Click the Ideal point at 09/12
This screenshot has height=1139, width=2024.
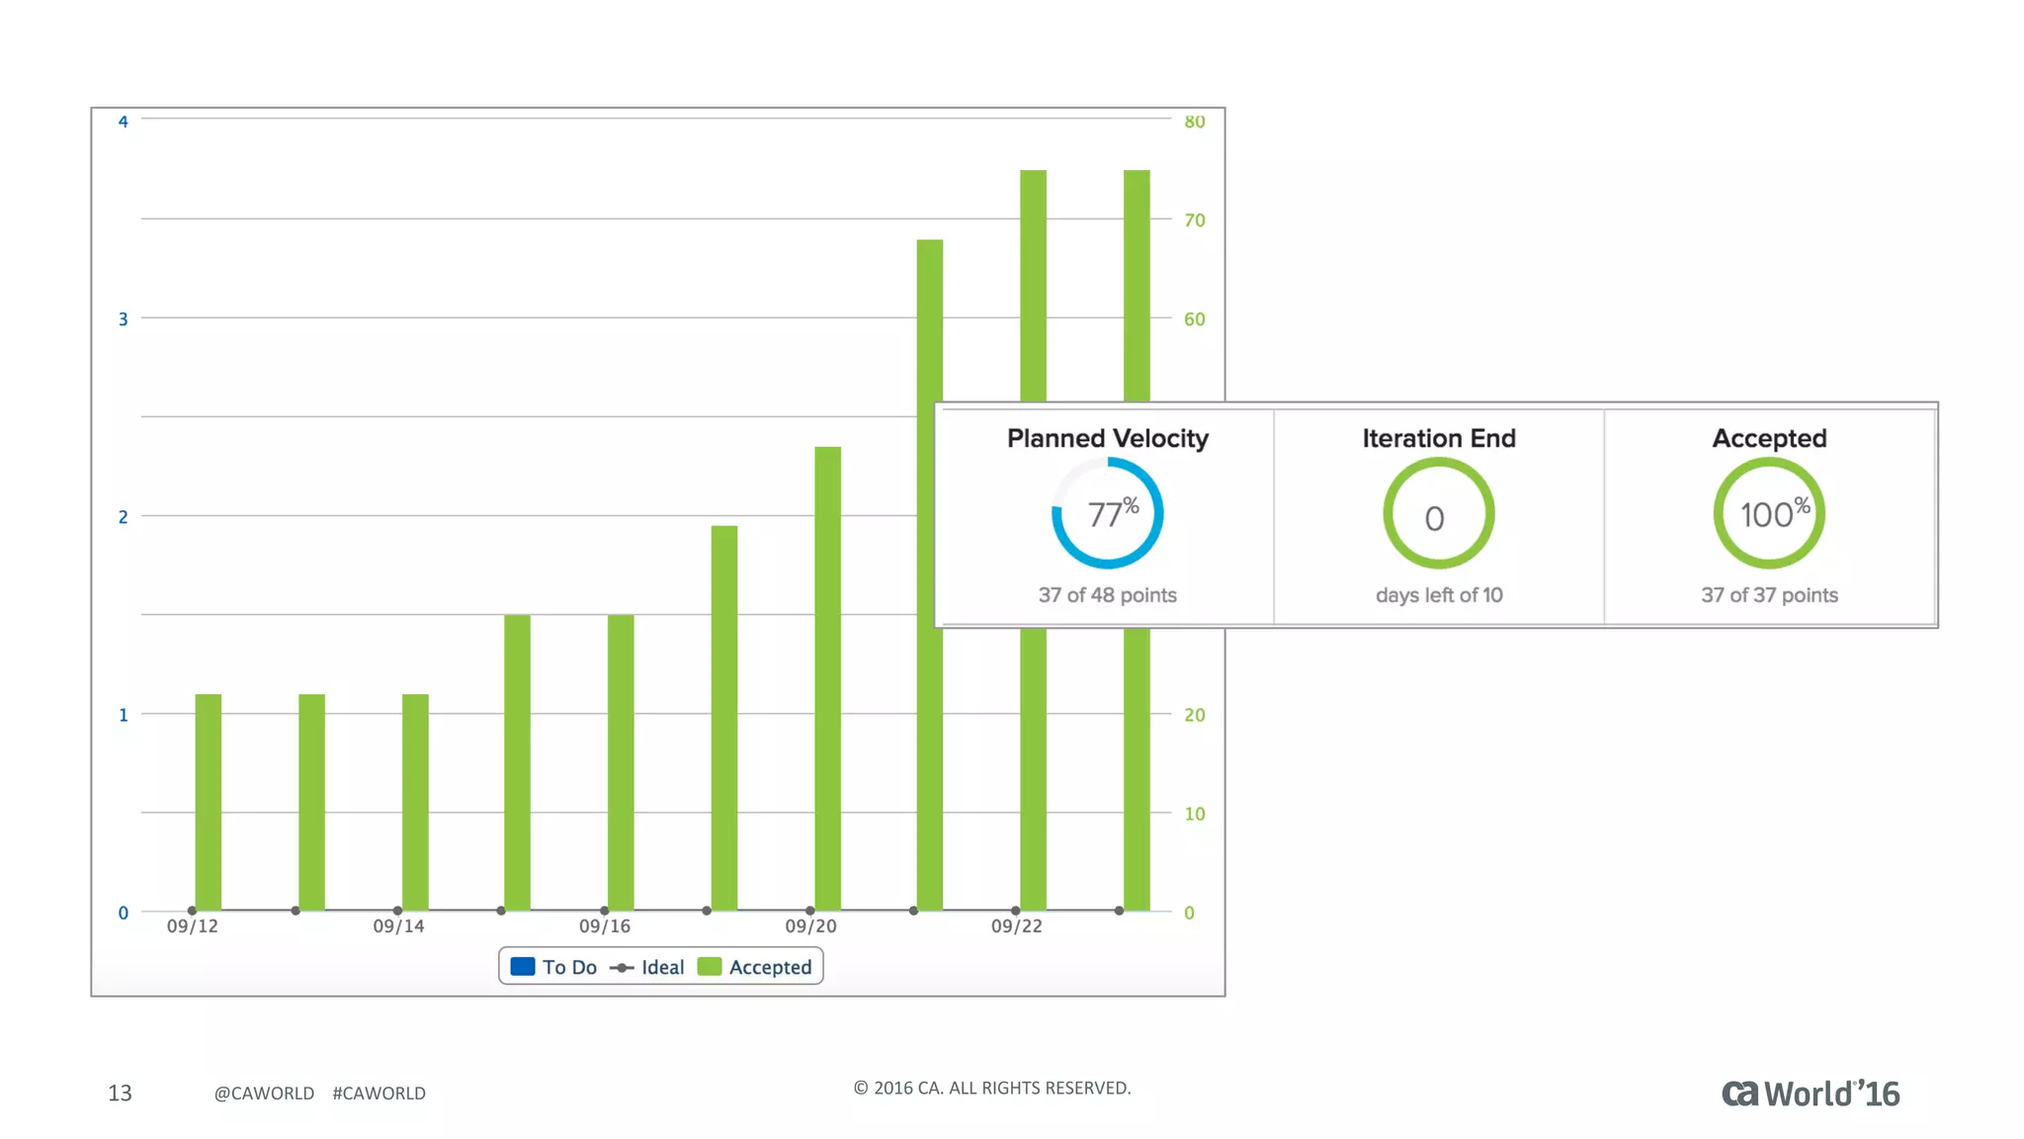(192, 911)
